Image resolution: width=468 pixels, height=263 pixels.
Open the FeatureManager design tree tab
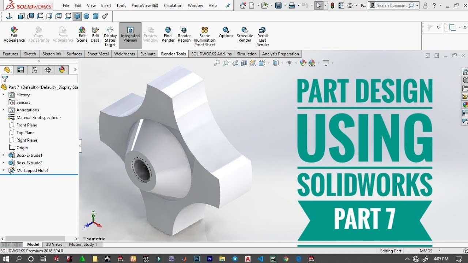[x=7, y=70]
